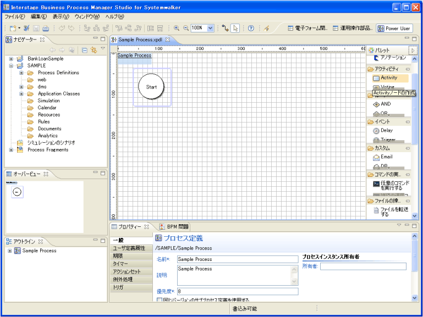Expand the Process Fragments node
Viewport: 423px width, 317px height.
11,150
